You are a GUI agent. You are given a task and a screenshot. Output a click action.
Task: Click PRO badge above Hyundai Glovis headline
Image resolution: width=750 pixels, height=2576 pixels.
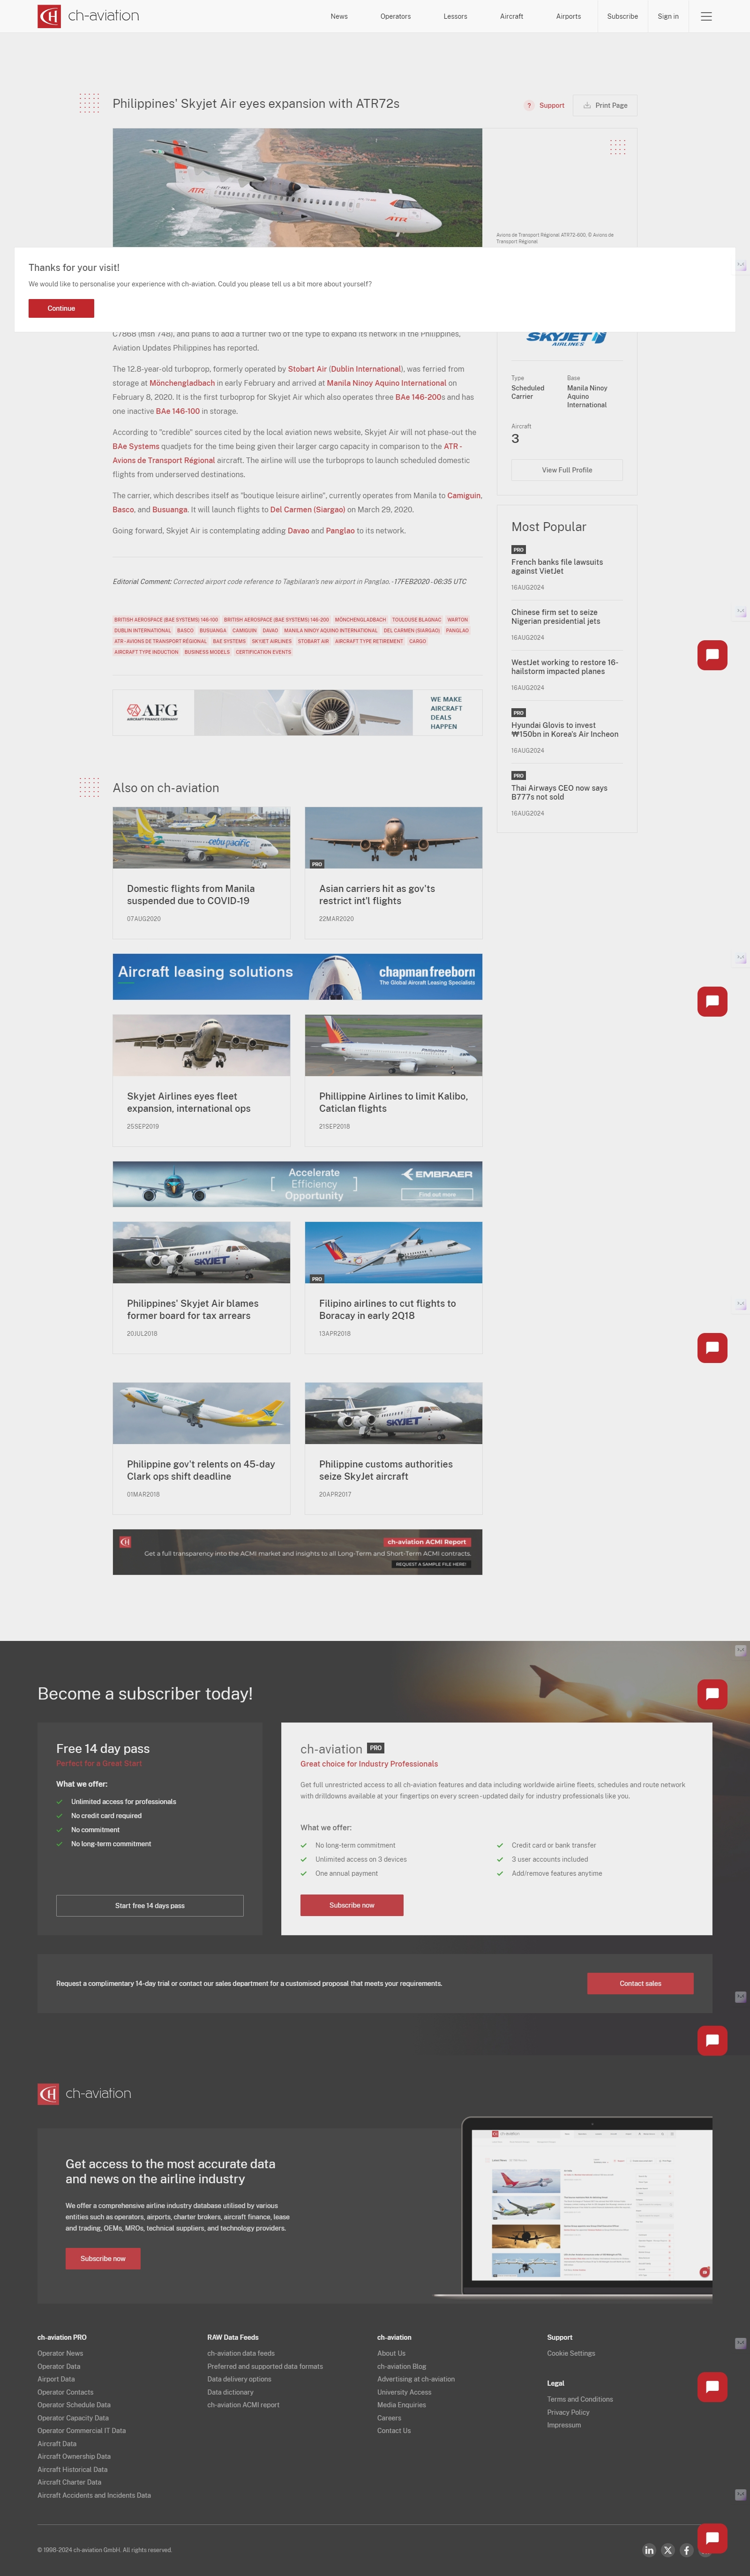[x=518, y=713]
